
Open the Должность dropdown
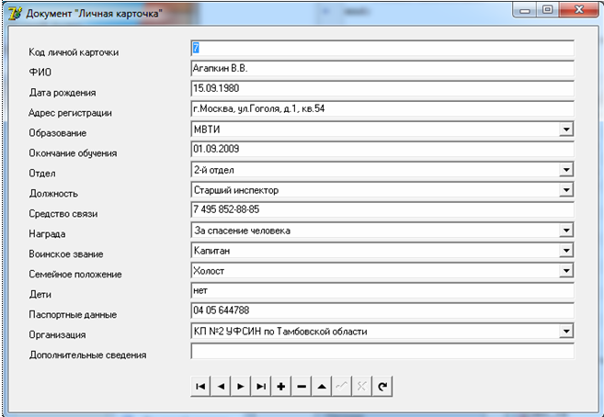point(566,191)
